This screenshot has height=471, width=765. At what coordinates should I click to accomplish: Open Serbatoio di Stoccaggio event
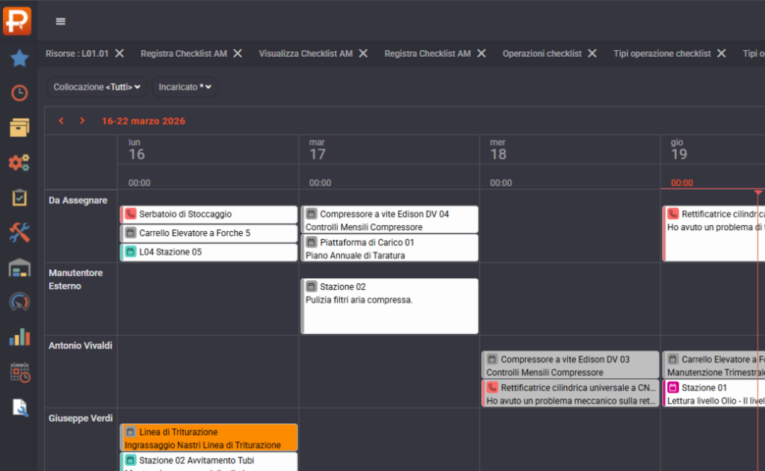(209, 214)
